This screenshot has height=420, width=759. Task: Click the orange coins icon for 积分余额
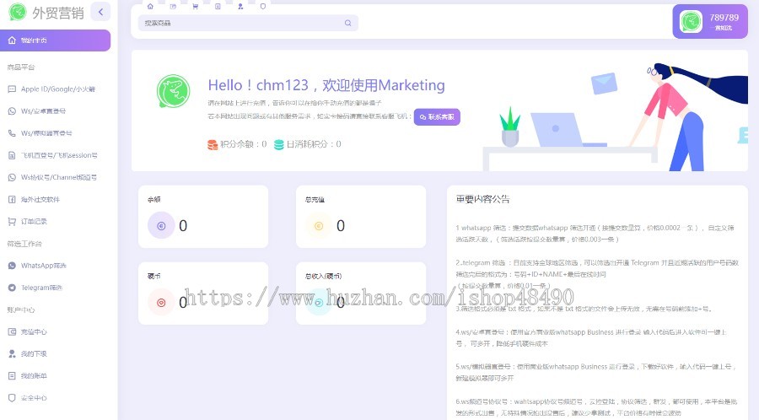213,144
